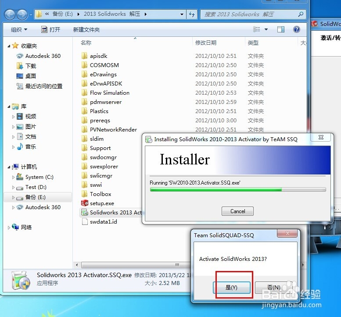This screenshot has height=317, width=341.
Task: Expand the 网络 network node
Action: point(9,228)
